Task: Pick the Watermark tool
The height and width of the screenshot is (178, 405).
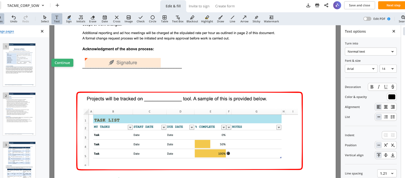Action: click(271, 19)
